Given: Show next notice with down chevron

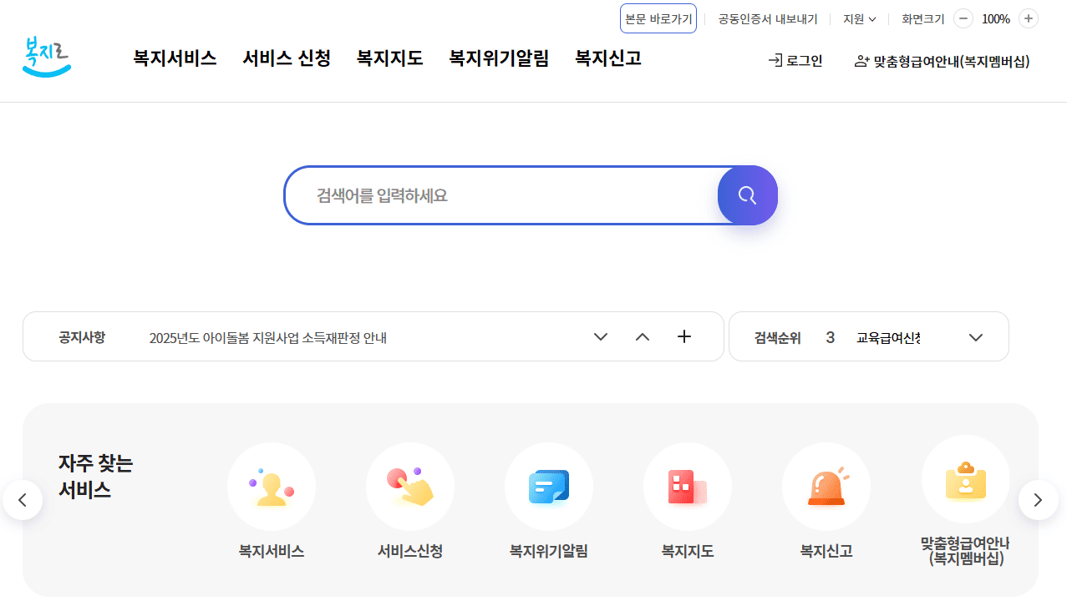Looking at the screenshot, I should point(601,337).
